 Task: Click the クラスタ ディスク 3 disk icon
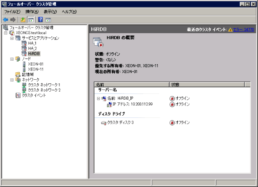104,123
